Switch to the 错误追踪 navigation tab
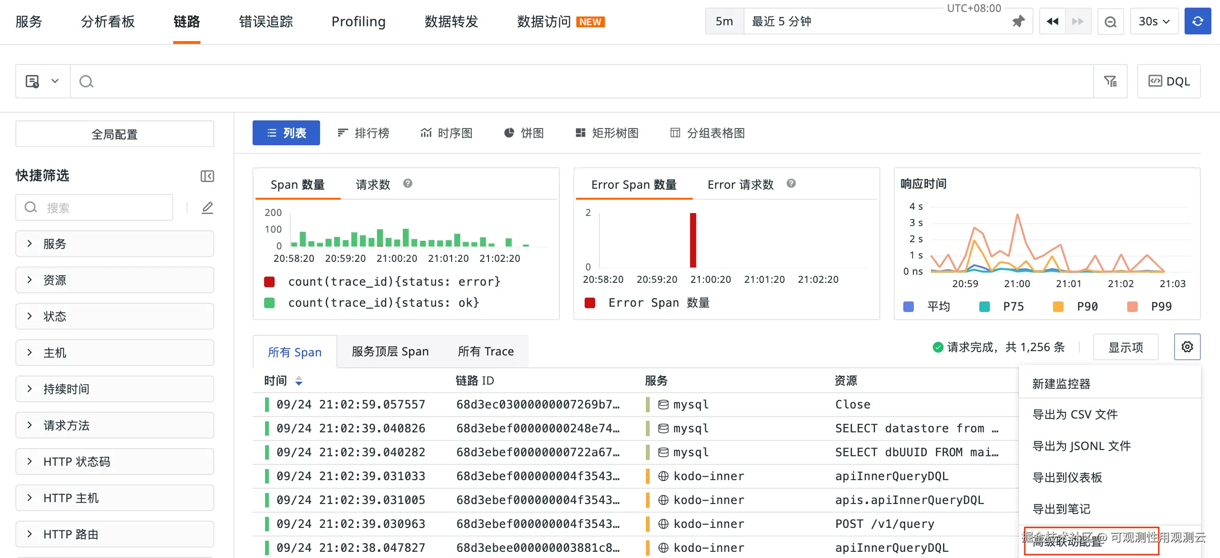The height and width of the screenshot is (558, 1220). [266, 22]
